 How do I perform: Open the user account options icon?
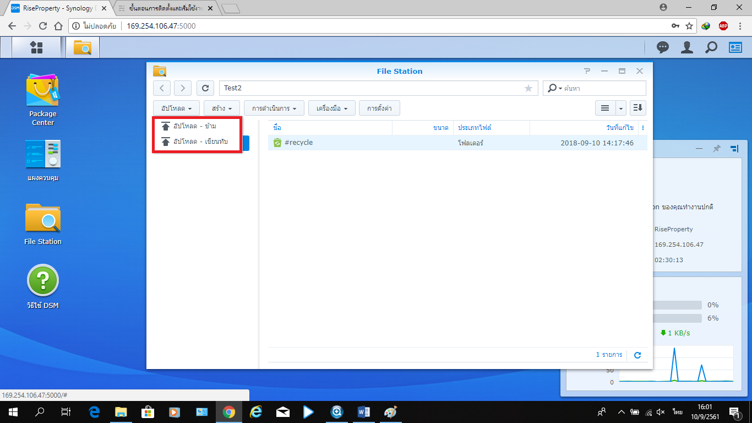[x=686, y=48]
